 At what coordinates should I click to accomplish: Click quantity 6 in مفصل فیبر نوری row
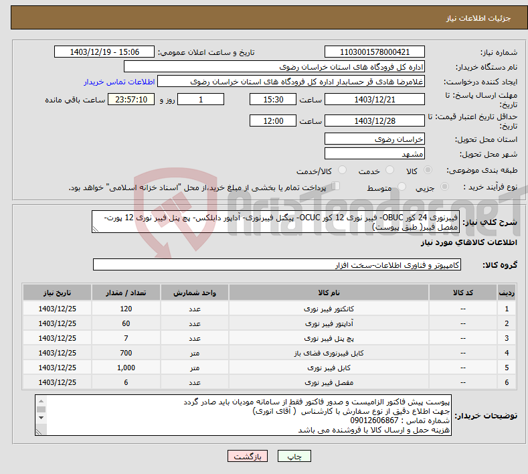tap(126, 382)
